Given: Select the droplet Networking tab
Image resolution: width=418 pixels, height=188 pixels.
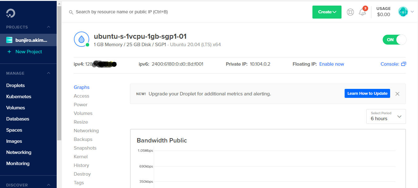Looking at the screenshot, I should pyautogui.click(x=86, y=131).
